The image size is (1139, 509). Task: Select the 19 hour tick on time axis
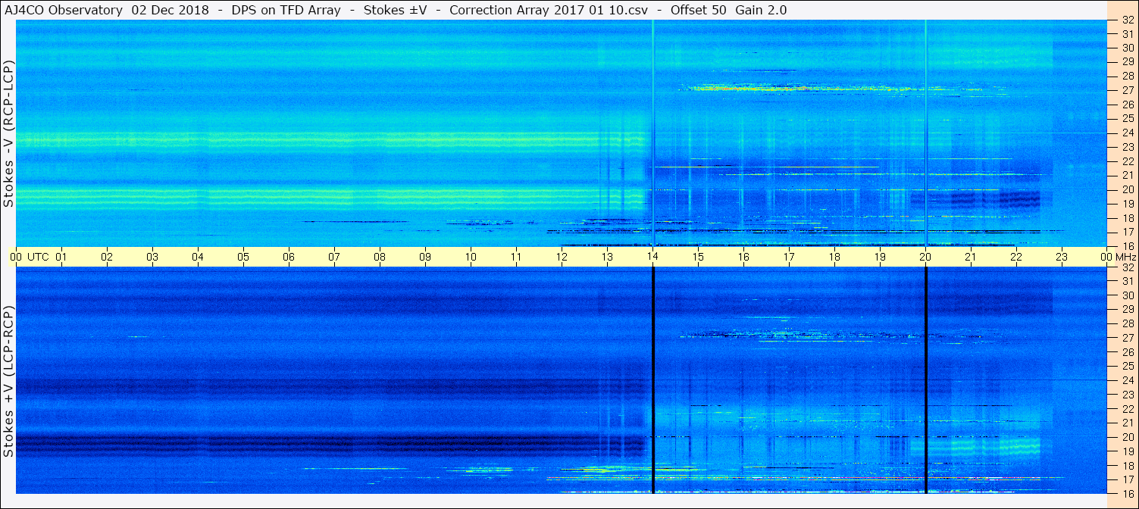(880, 257)
